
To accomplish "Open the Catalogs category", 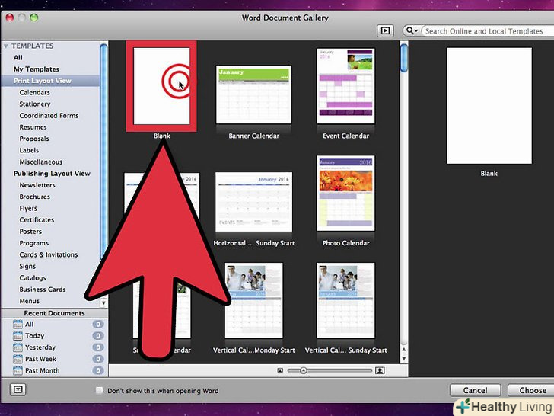I will pos(33,277).
